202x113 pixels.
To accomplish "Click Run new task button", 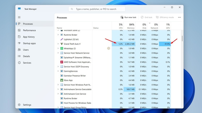I will coord(128,17).
